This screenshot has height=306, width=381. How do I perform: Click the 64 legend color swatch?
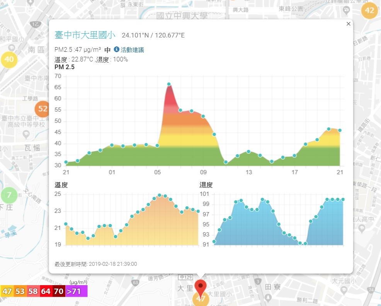46,291
